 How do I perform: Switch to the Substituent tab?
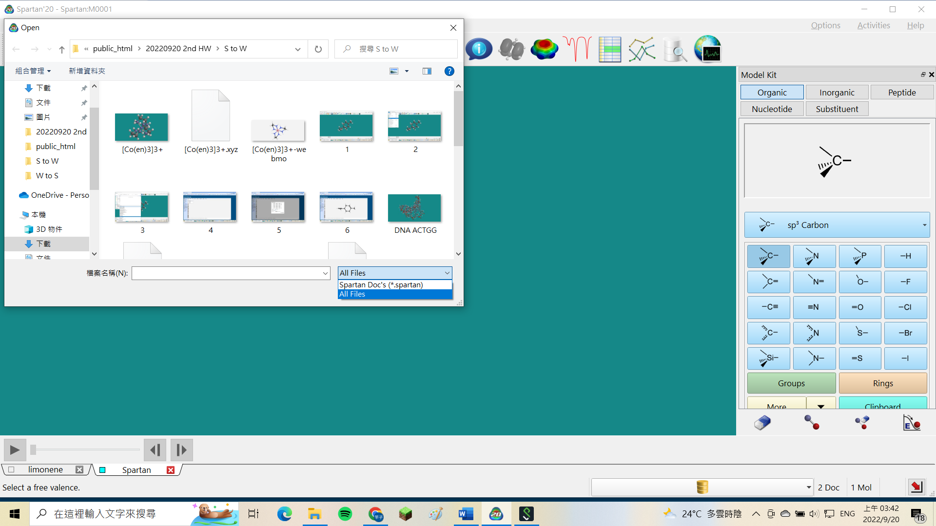point(837,109)
